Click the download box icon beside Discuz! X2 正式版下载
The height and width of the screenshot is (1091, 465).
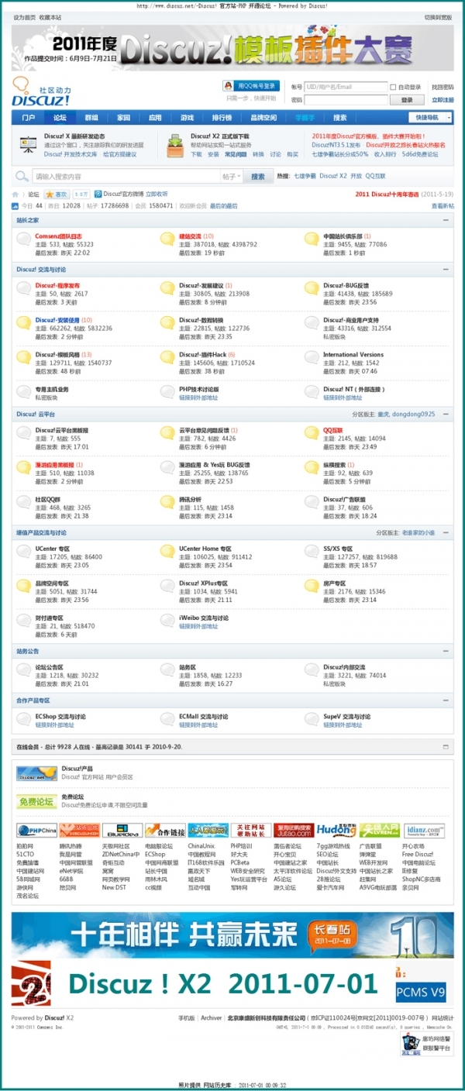pyautogui.click(x=175, y=144)
